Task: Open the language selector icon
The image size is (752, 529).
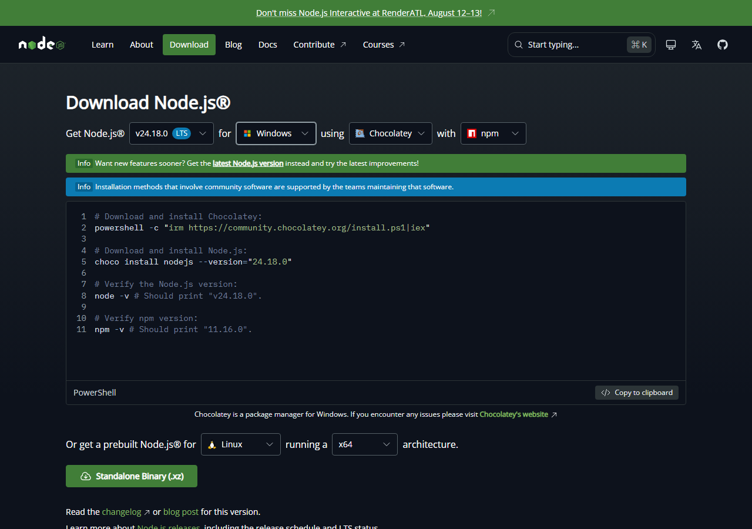Action: pyautogui.click(x=697, y=45)
